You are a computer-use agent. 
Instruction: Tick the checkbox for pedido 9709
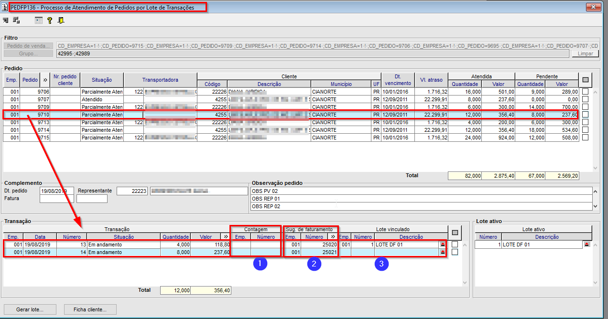coord(585,107)
